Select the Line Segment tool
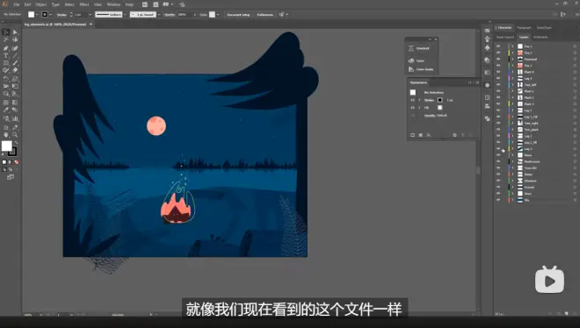 tap(15, 55)
